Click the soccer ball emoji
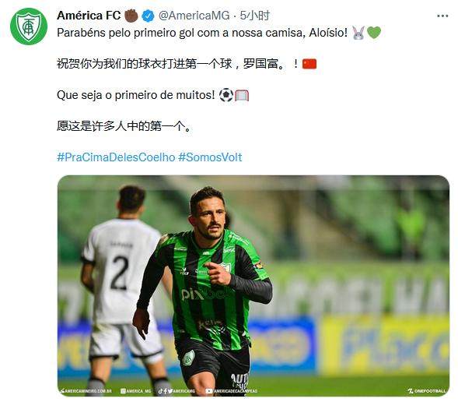This screenshot has height=402, width=458. [226, 95]
